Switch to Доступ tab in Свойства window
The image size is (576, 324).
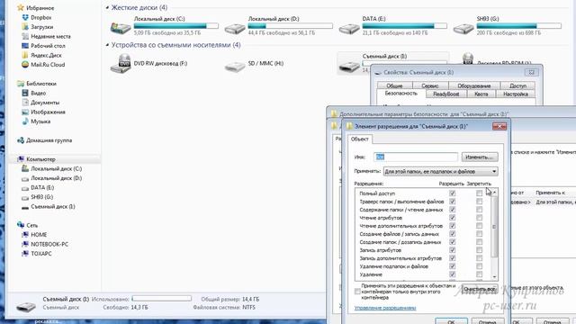pos(518,85)
